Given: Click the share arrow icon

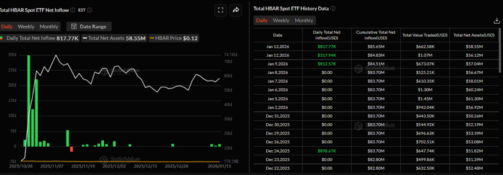Looking at the screenshot, I should pos(236,10).
